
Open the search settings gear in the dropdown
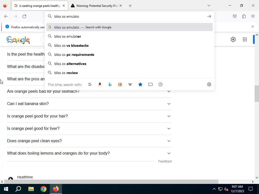209,84
